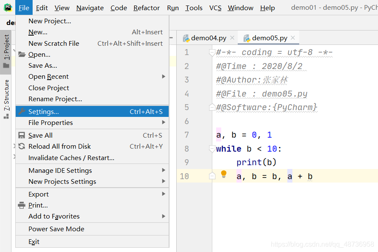Open the 7: Structure tool window
This screenshot has height=252, width=378.
point(6,99)
